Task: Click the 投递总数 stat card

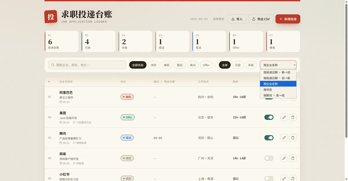Action: click(61, 41)
